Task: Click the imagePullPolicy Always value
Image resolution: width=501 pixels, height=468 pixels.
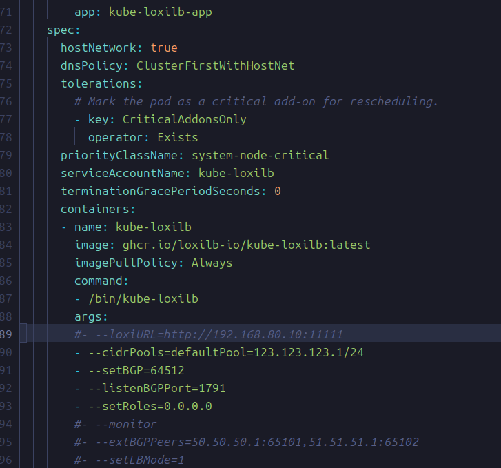Action: pyautogui.click(x=212, y=263)
